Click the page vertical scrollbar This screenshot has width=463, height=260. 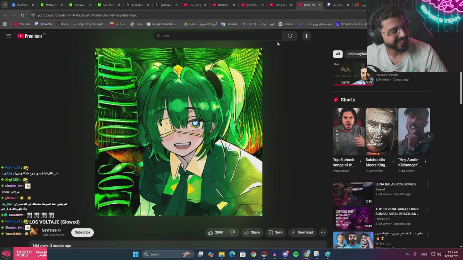461,88
